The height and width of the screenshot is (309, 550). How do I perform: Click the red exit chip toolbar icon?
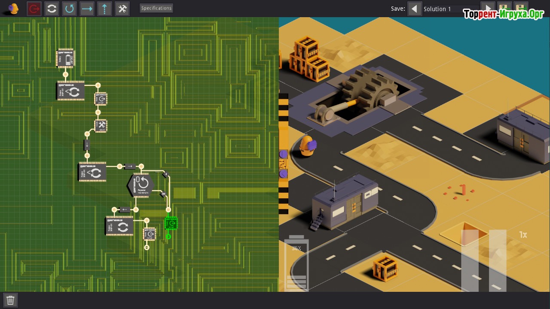pyautogui.click(x=34, y=9)
